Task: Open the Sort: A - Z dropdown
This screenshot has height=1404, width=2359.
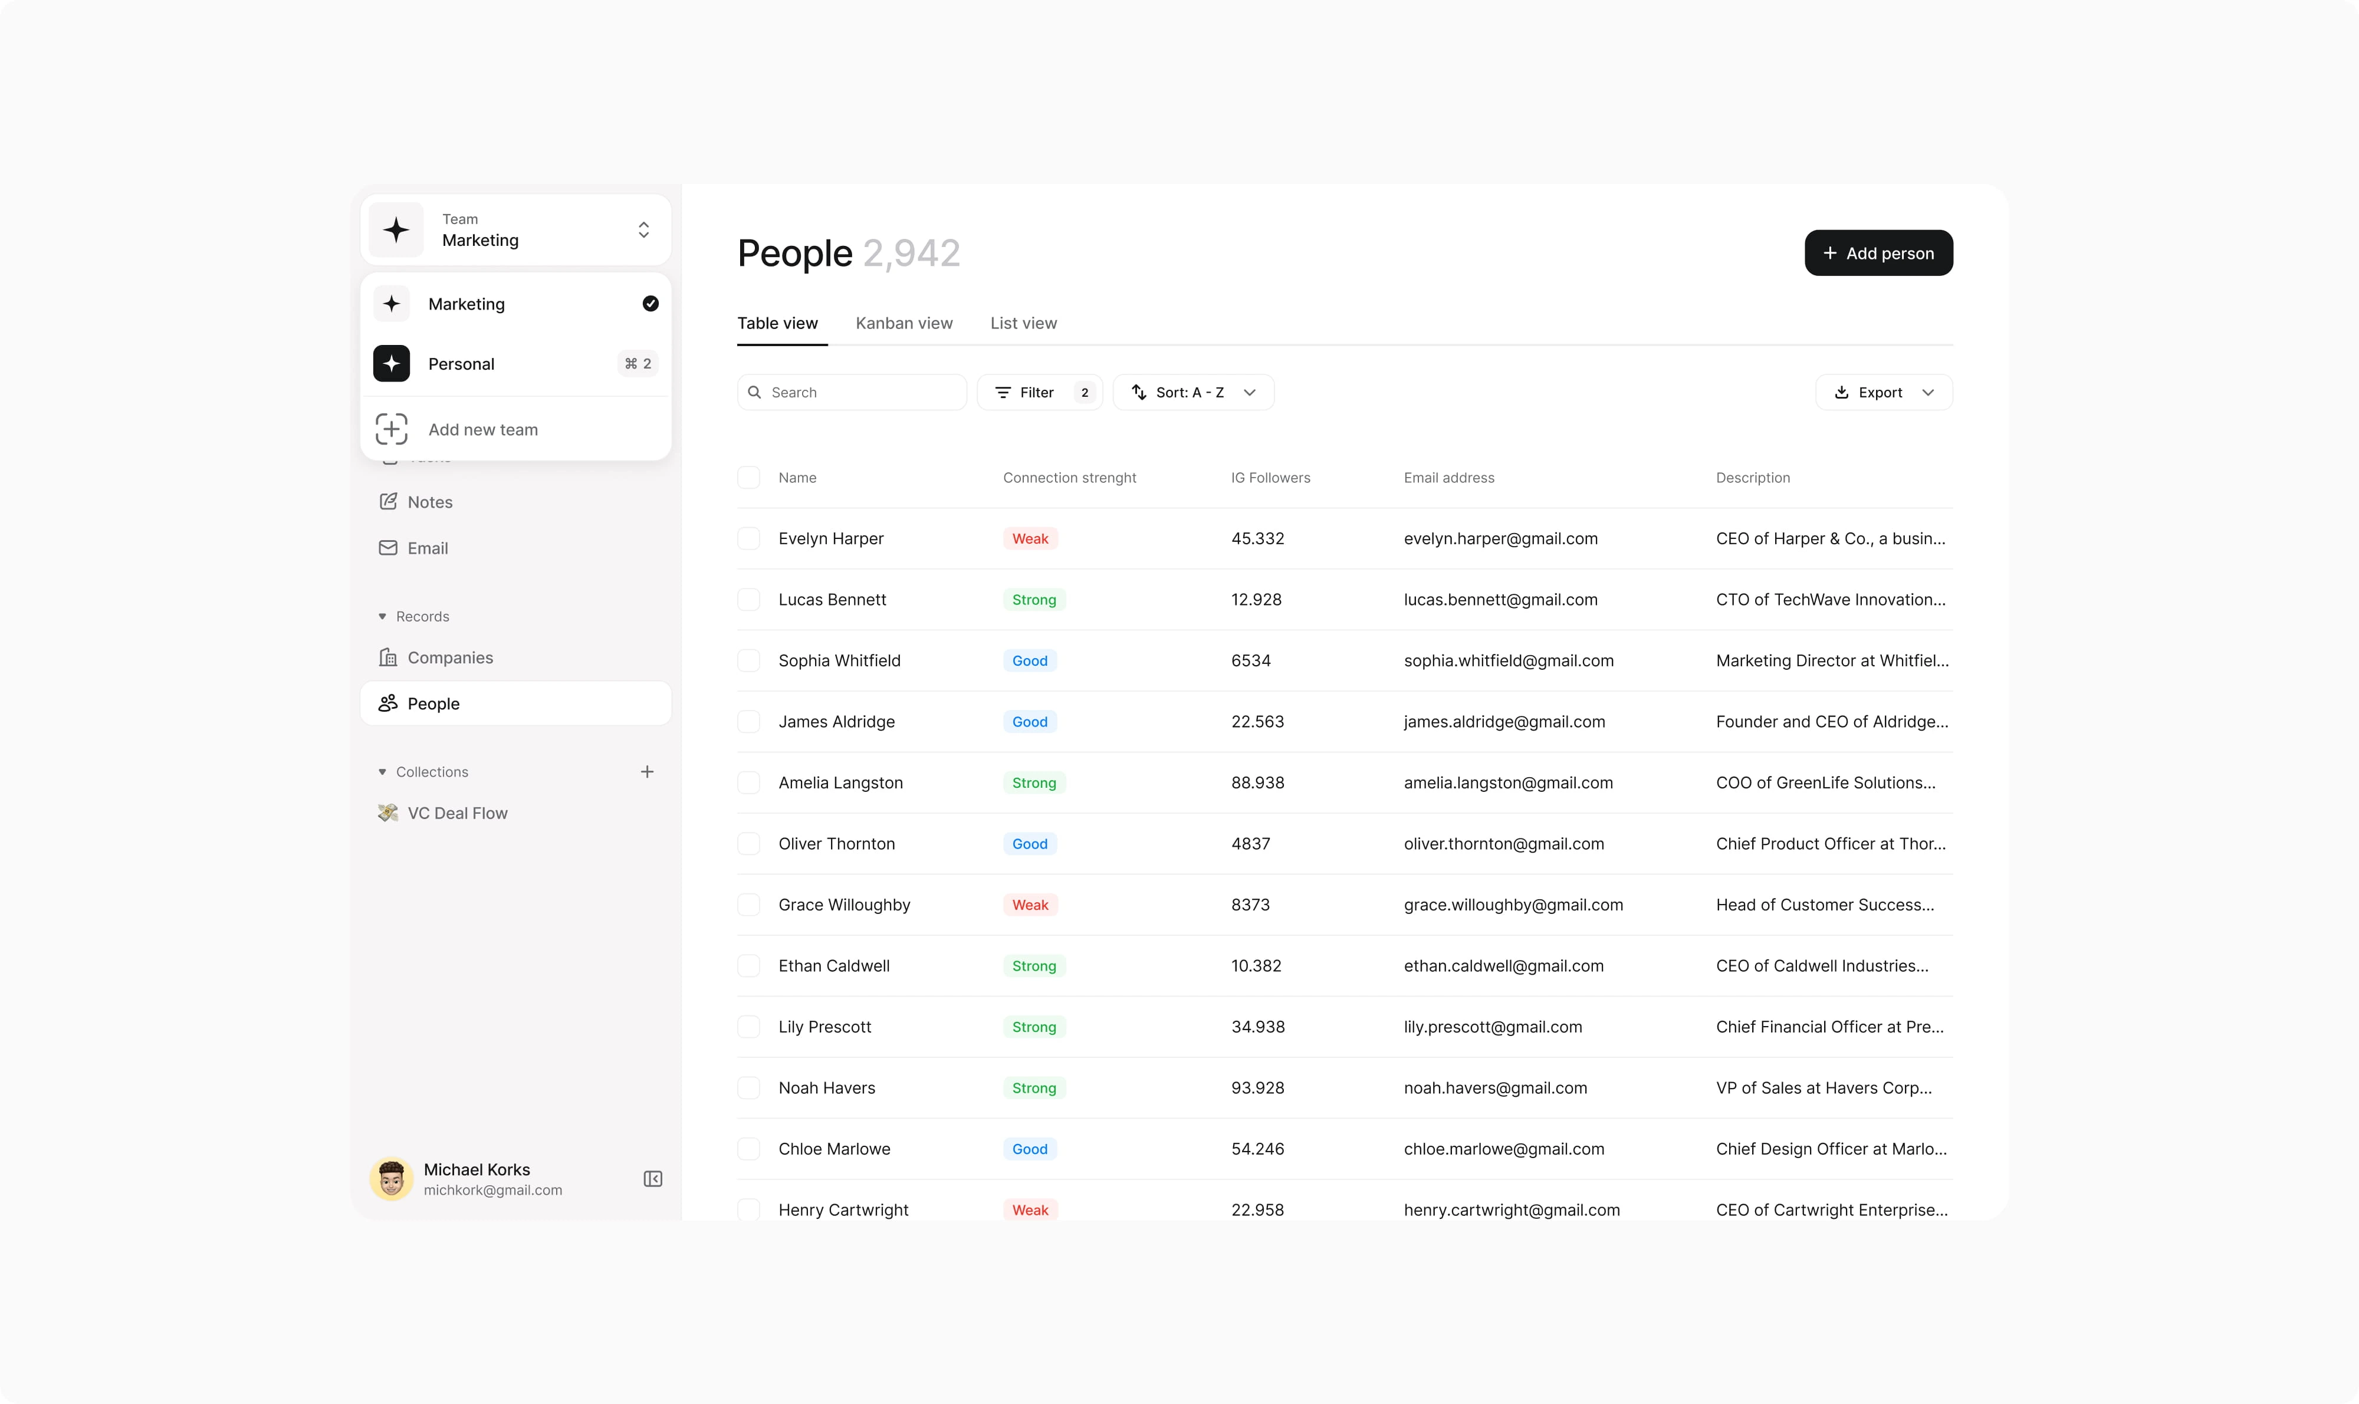Action: click(x=1193, y=393)
